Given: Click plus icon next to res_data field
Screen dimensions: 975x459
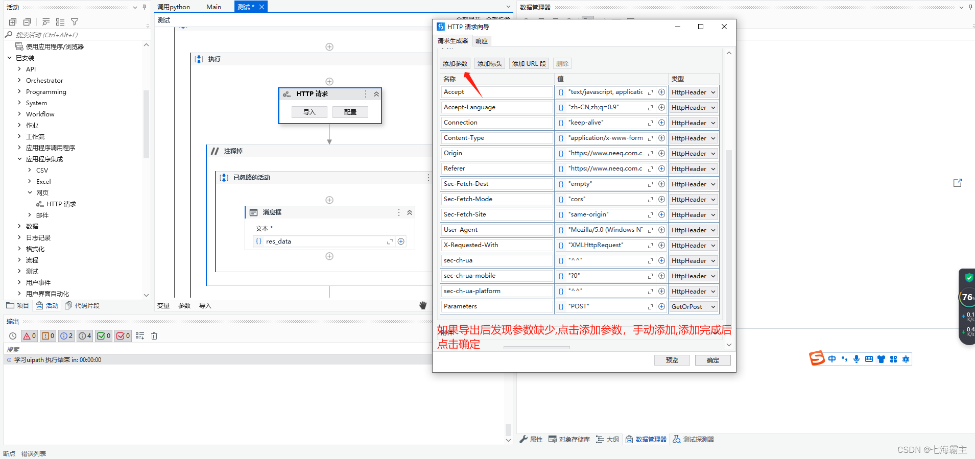Looking at the screenshot, I should tap(401, 241).
